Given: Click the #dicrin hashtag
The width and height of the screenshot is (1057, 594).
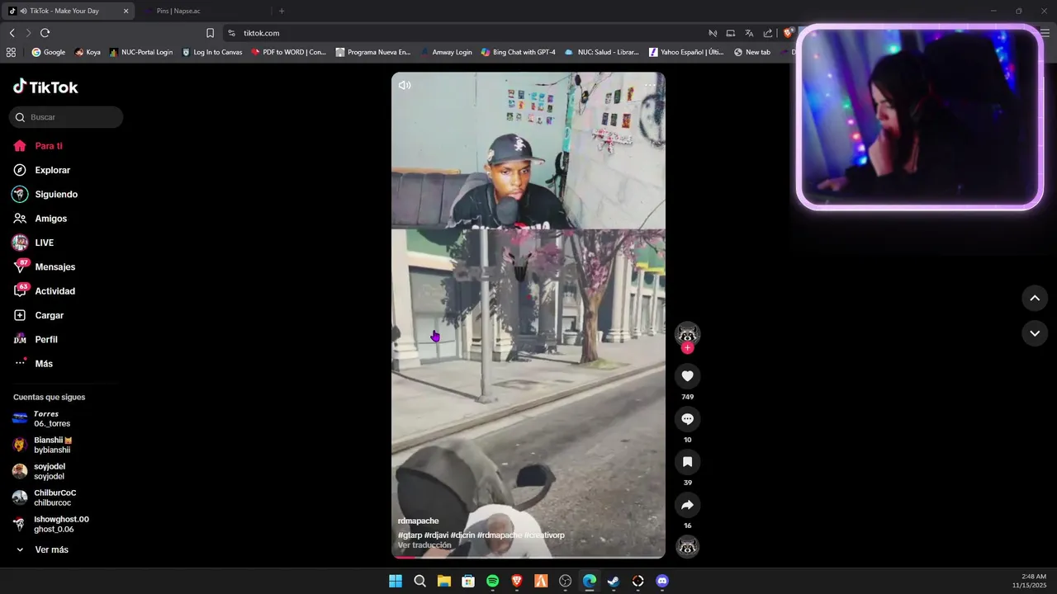Looking at the screenshot, I should [462, 535].
